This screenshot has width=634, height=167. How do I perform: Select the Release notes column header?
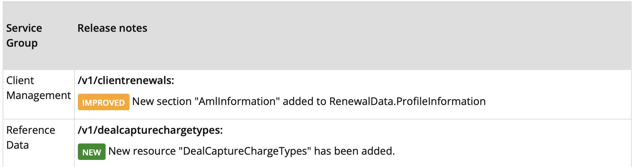click(x=112, y=28)
